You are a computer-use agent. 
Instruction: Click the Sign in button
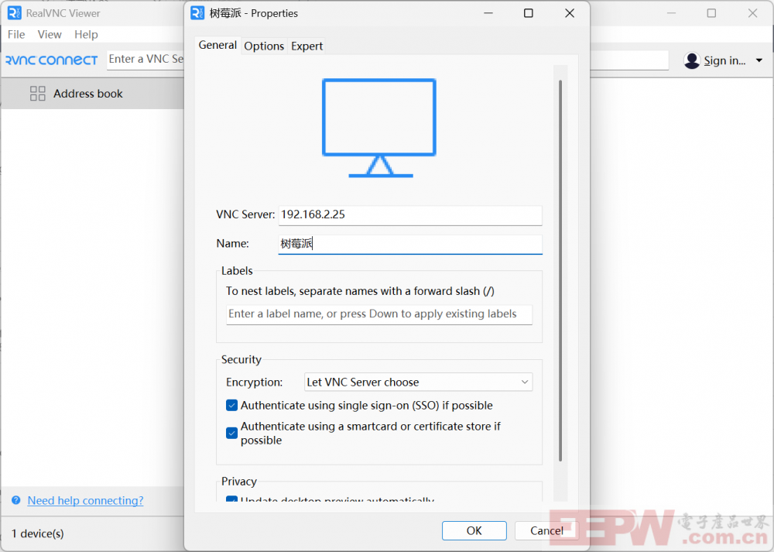(724, 60)
